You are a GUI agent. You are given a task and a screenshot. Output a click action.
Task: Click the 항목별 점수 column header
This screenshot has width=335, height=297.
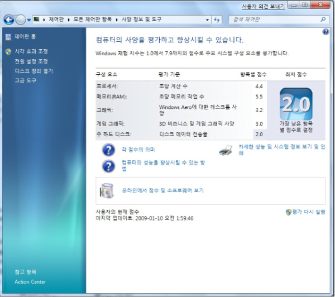(253, 74)
